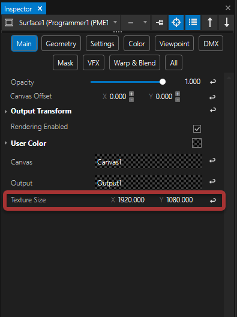Screen dimensions: 237x317
Task: Click the pin inspector icon
Action: pos(160,22)
